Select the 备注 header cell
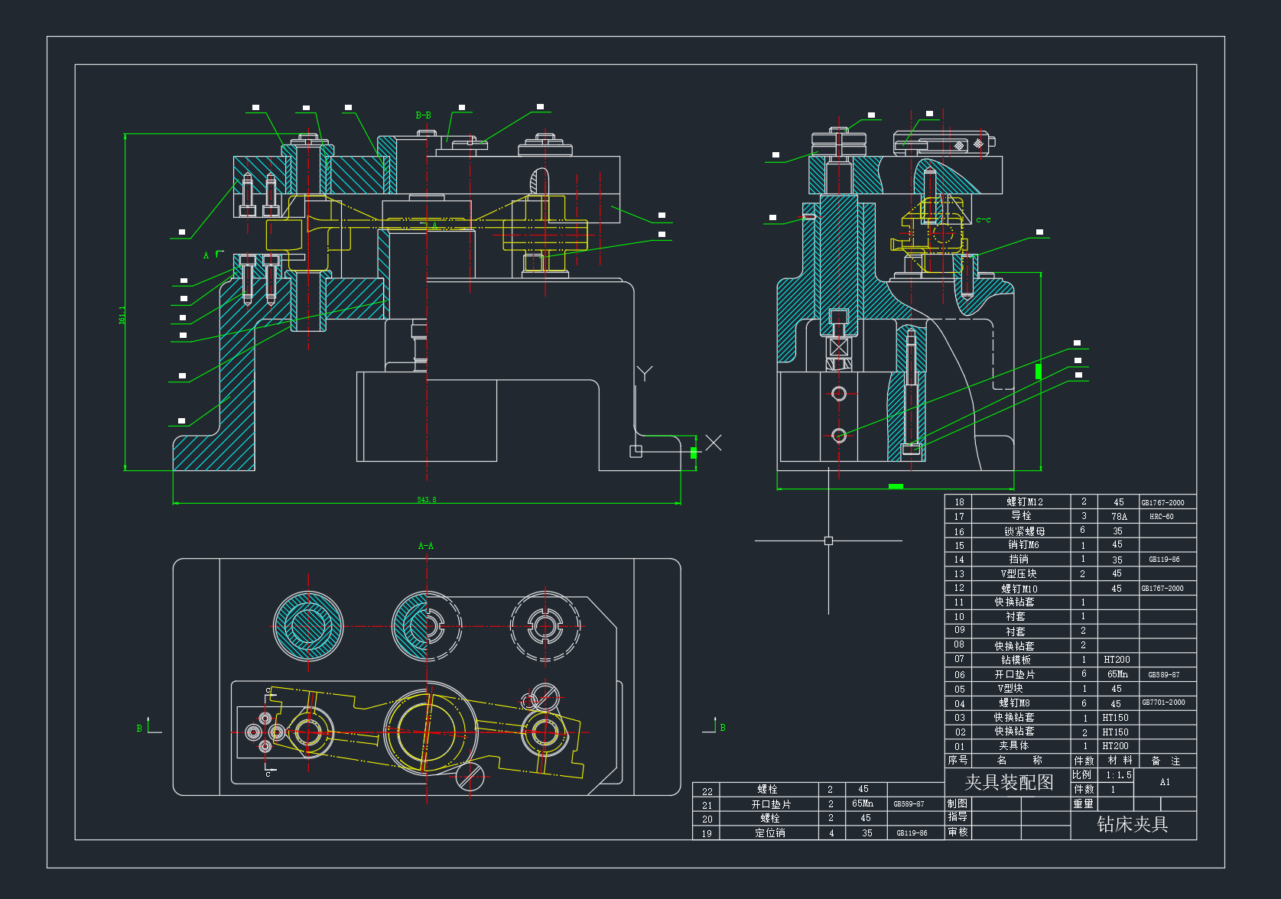Screen dimensions: 1281x899 coord(1166,761)
